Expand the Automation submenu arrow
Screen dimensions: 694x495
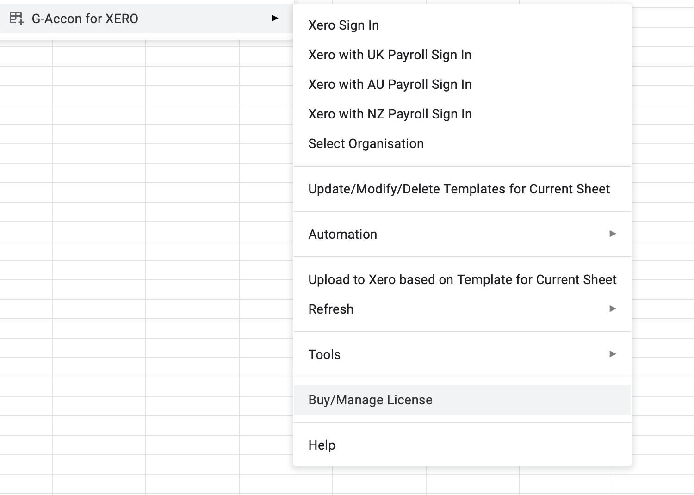pyautogui.click(x=613, y=234)
